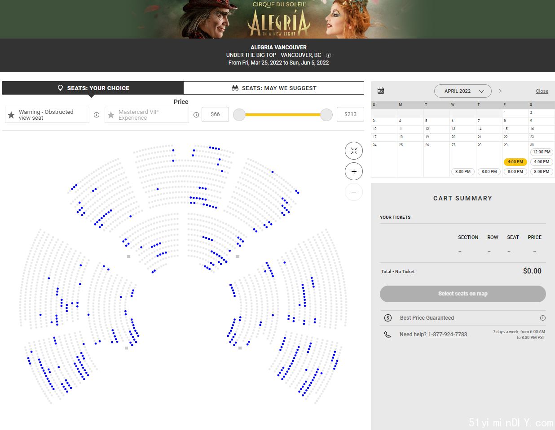Click Select seats on map button
Image resolution: width=555 pixels, height=430 pixels.
coord(463,294)
